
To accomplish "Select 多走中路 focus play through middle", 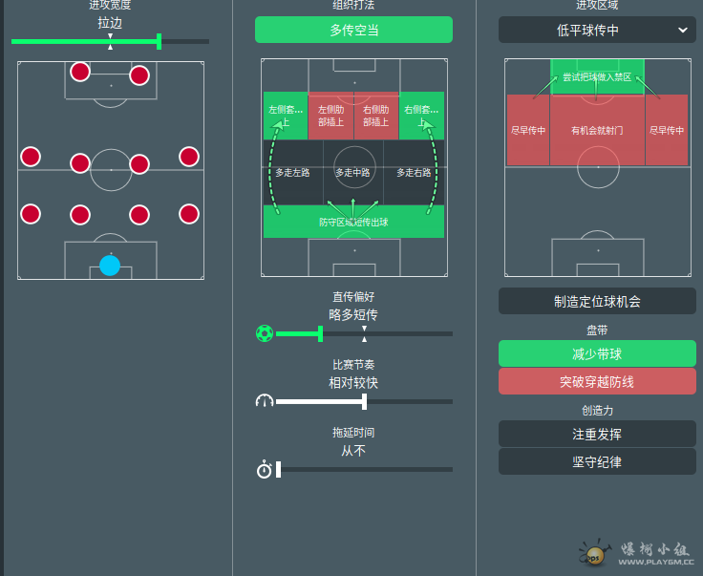I will 353,173.
